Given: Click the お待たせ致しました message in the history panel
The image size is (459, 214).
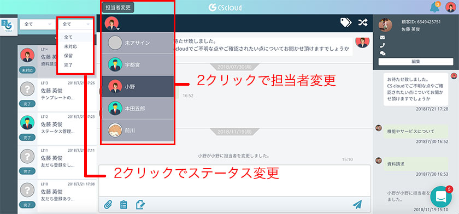Looking at the screenshot, I should [416, 89].
